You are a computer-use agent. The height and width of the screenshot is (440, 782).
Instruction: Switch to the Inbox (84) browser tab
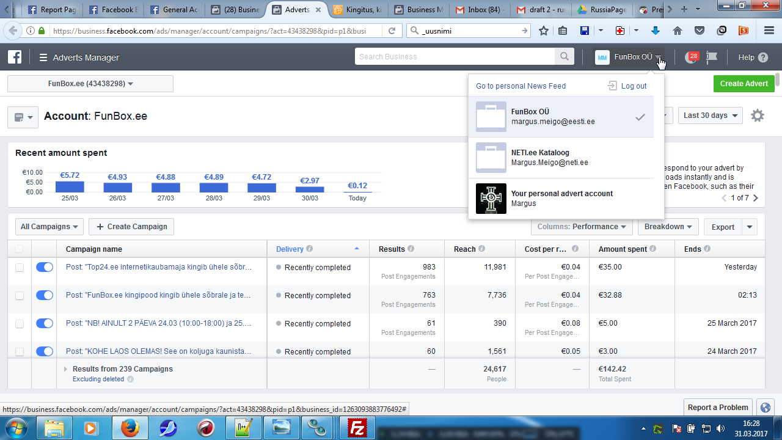point(480,10)
